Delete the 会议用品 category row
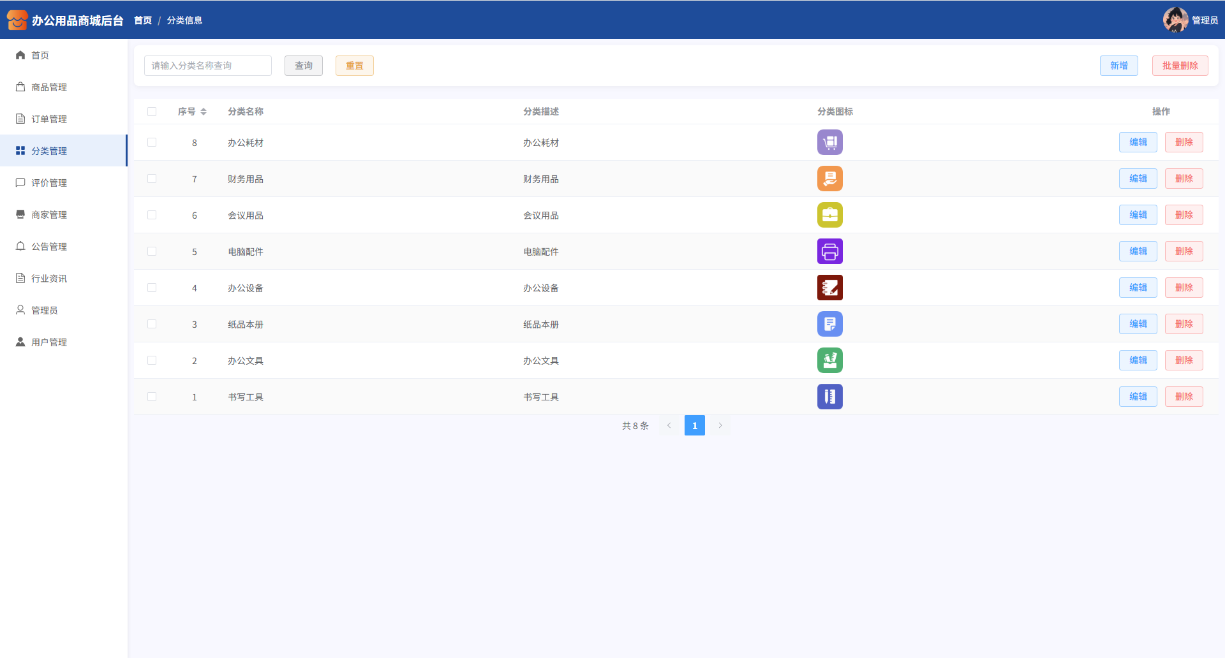1225x658 pixels. [x=1184, y=215]
